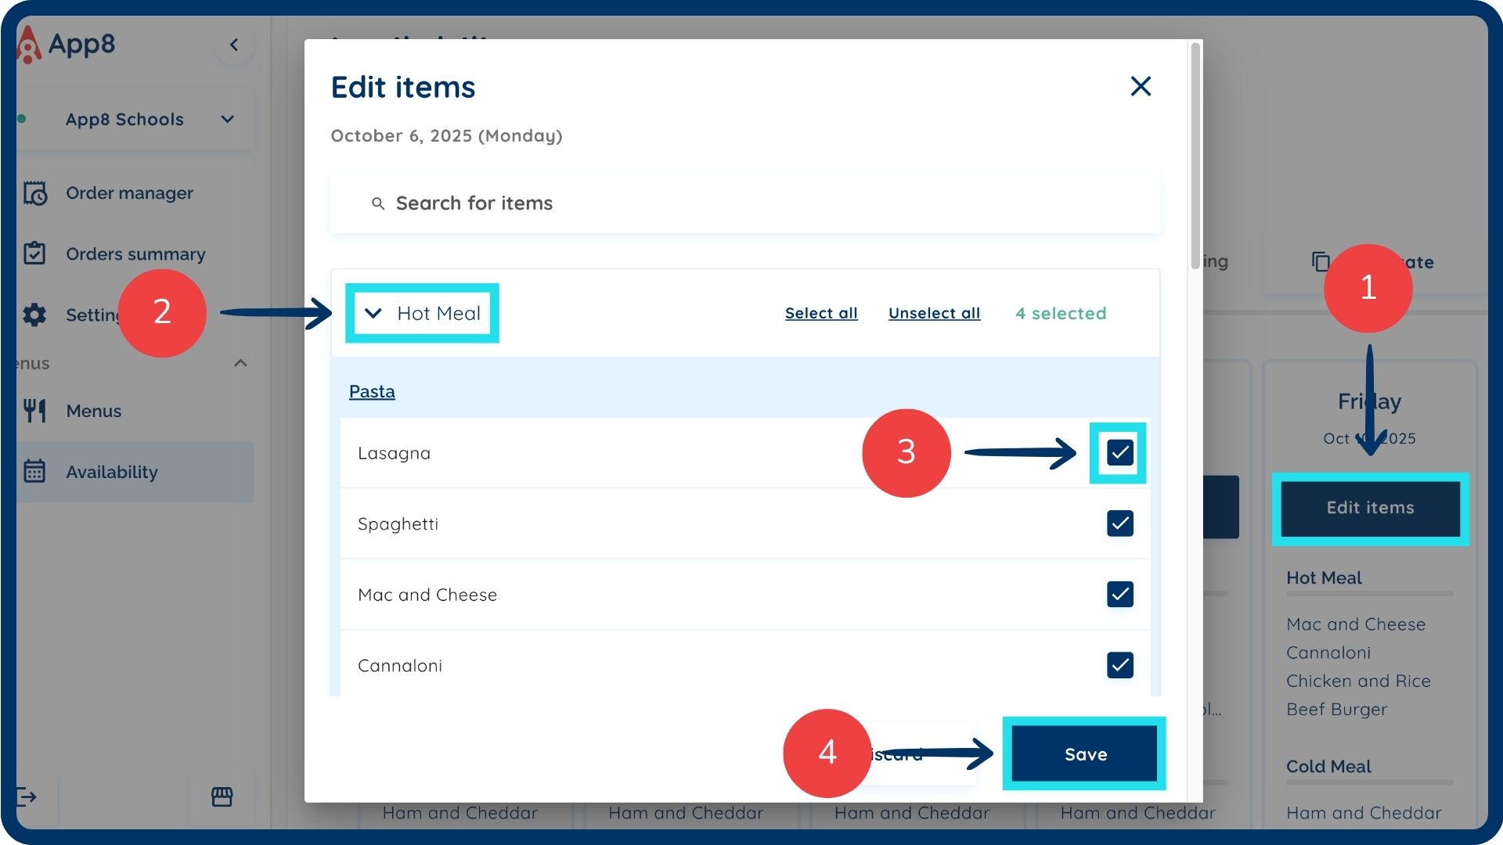Collapse the Hot Meal section
This screenshot has width=1503, height=845.
point(373,313)
